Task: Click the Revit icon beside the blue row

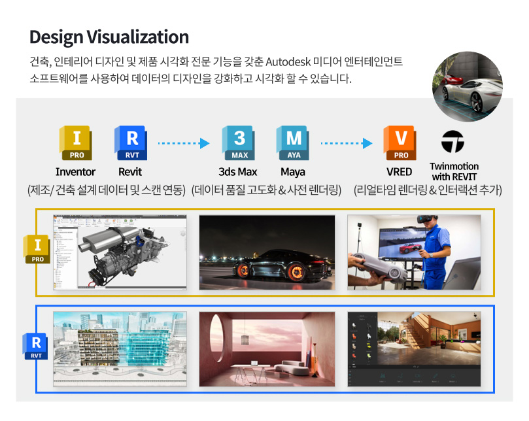Action: coord(35,346)
